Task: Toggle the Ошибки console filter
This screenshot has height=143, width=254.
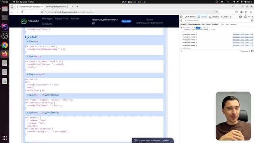Action: tap(183, 24)
